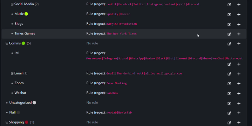Screen dimensions: 252x126
Task: Add subcategory under Comms
Action: [239, 44]
